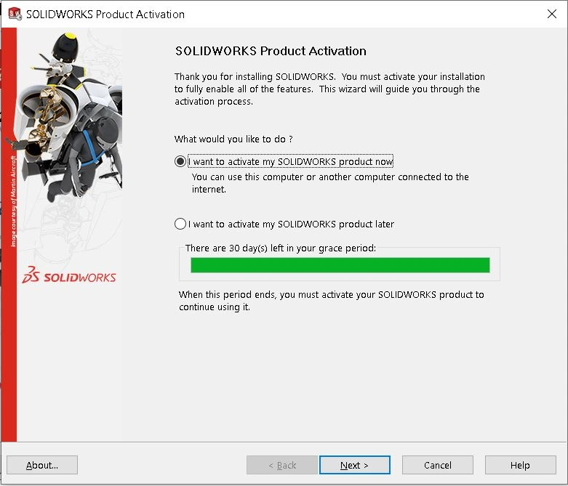Click the SOLIDWORKS title bar app icon
This screenshot has width=568, height=486.
15,14
